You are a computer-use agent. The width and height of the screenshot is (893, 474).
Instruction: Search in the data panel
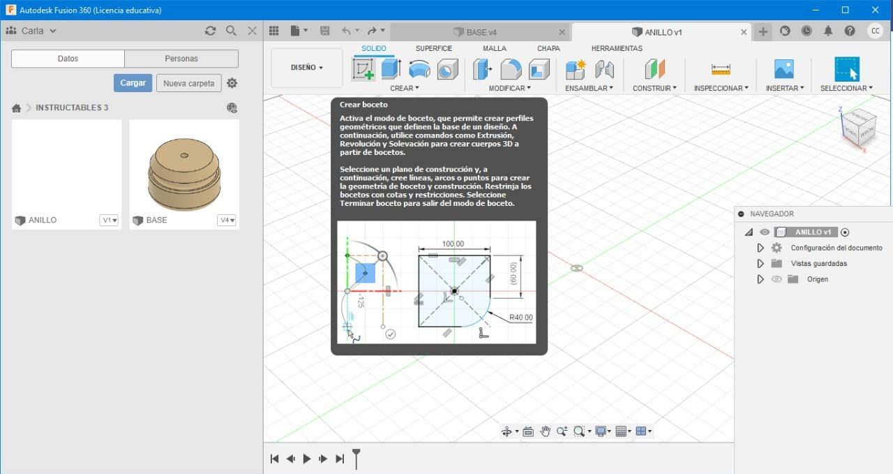tap(231, 31)
